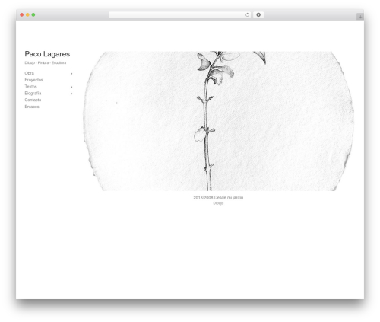Open the Obra menu item
Image resolution: width=380 pixels, height=322 pixels.
[x=30, y=73]
